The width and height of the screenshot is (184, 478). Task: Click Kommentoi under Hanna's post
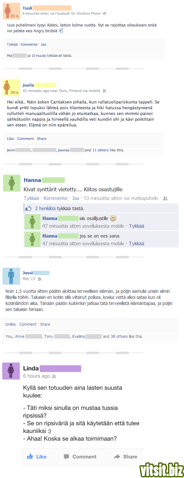coord(55,198)
